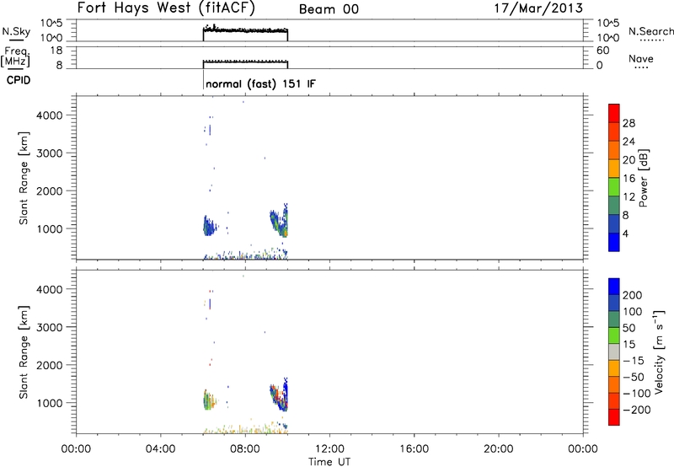Click the '3000' tick on velocity panel
Image resolution: width=674 pixels, height=467 pixels.
[50, 327]
